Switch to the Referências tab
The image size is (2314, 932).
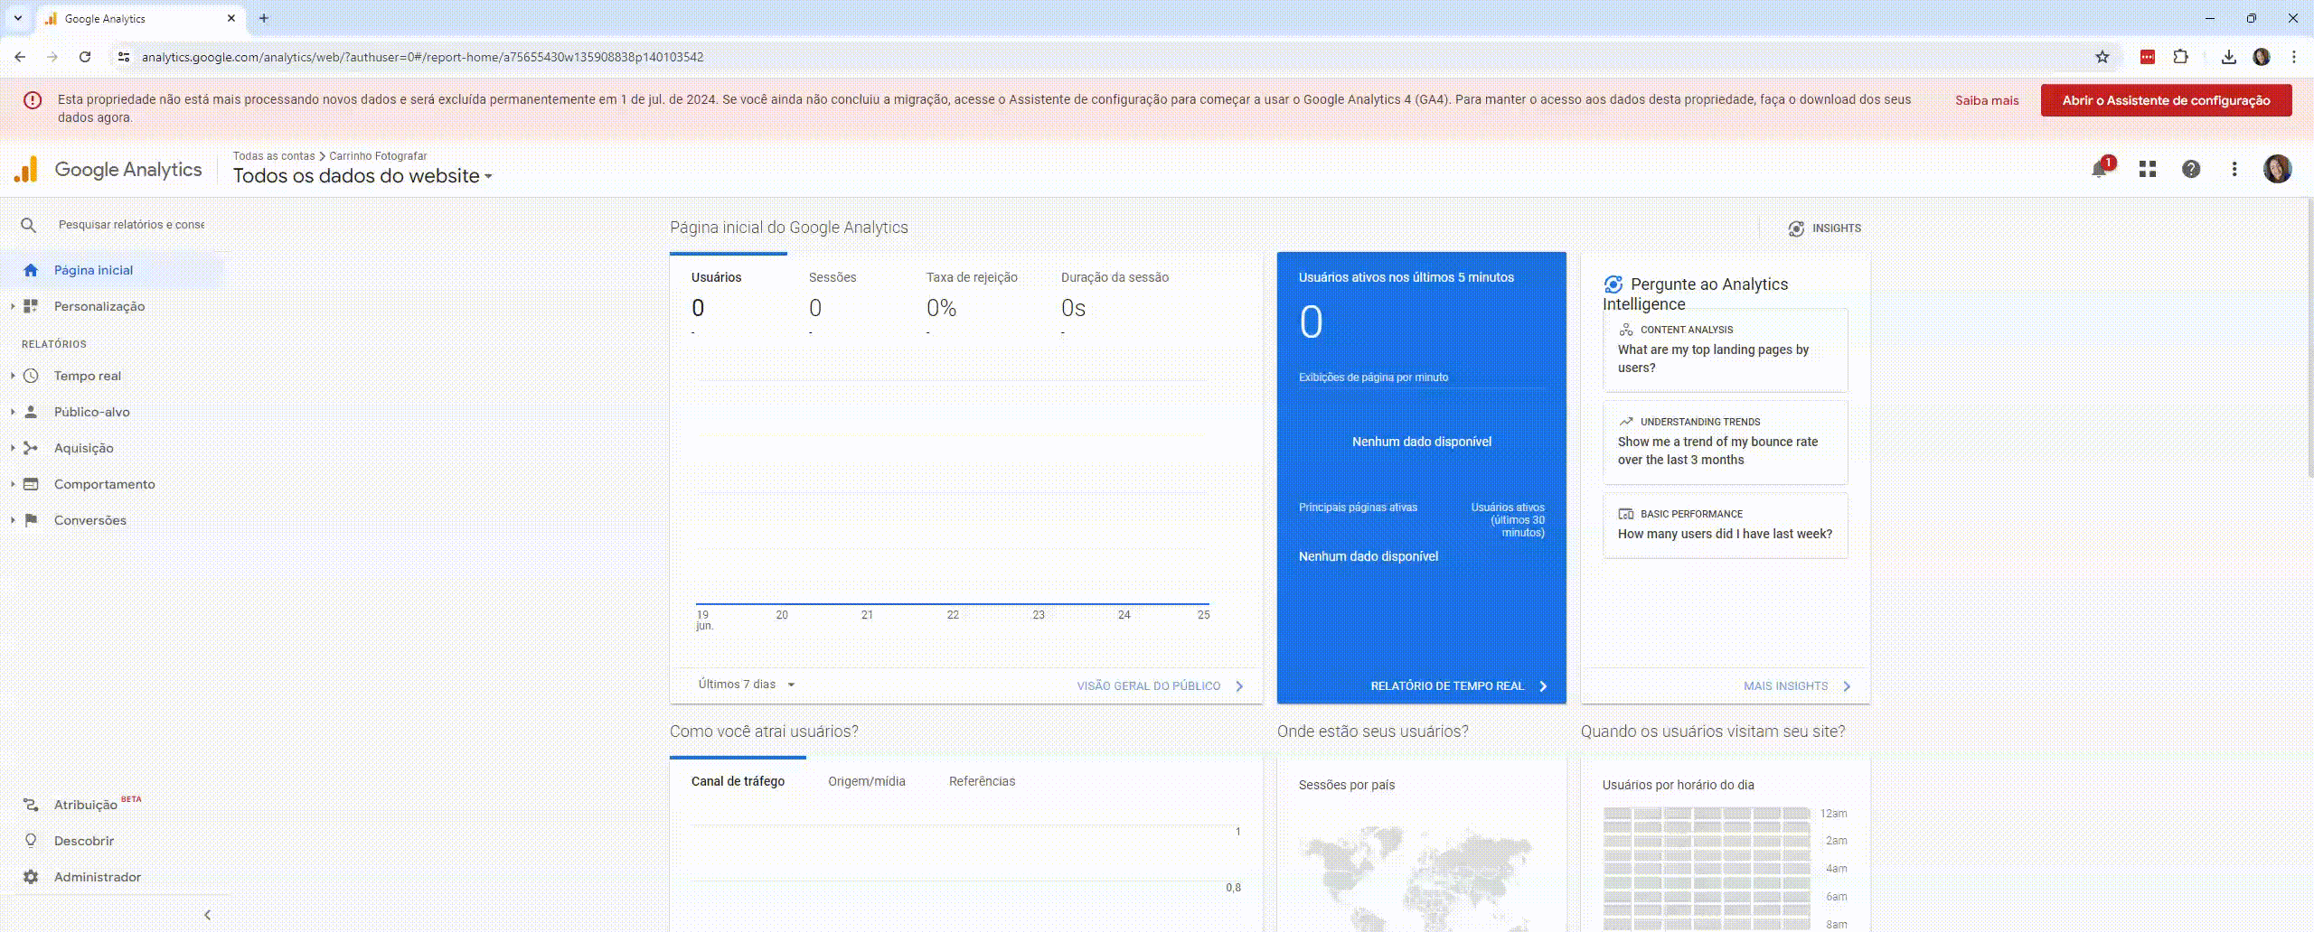tap(982, 781)
